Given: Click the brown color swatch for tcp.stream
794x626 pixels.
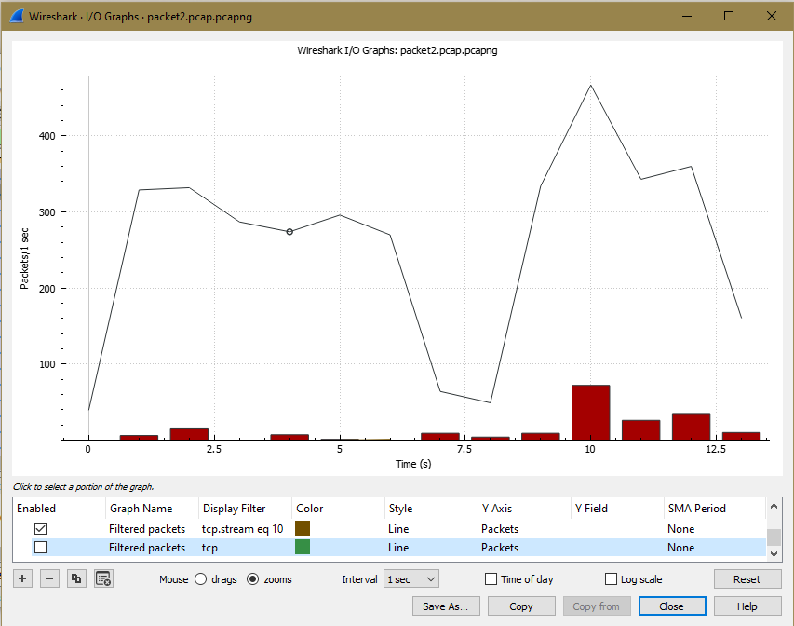Looking at the screenshot, I should 303,529.
